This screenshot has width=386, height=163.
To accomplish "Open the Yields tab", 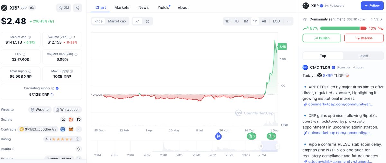I will coord(163,7).
